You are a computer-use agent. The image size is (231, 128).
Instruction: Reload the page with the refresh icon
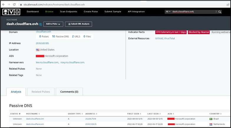pos(15,5)
